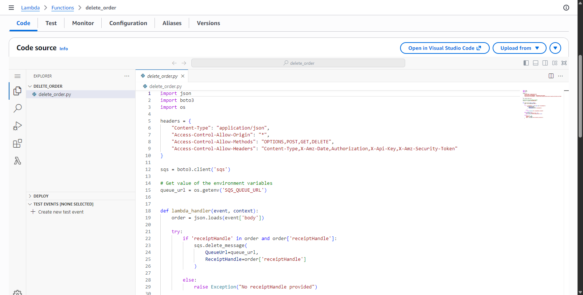583x295 pixels.
Task: Click the 'Access-Control-Allow-Methods' header key
Action: pyautogui.click(x=214, y=142)
